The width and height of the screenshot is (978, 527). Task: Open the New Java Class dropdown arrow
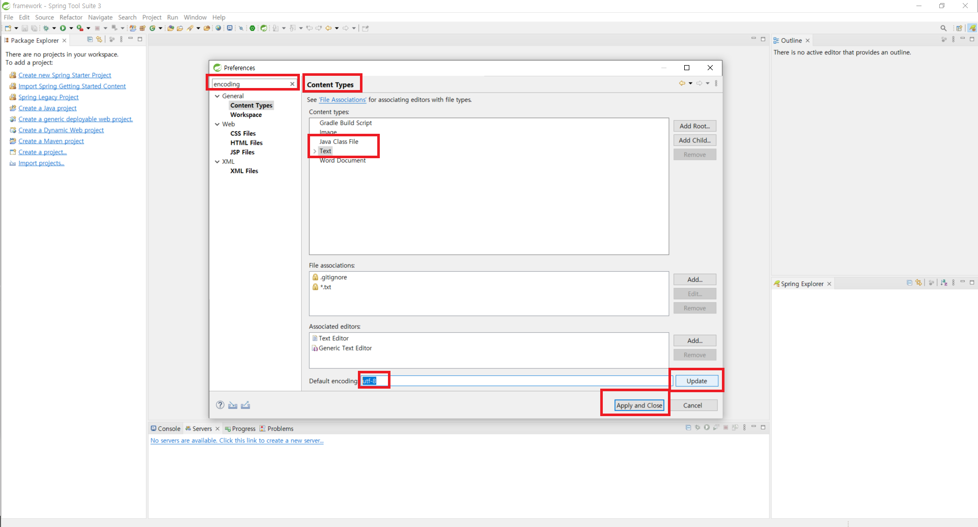point(160,28)
